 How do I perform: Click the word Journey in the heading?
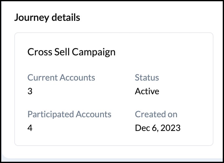tap(30, 17)
